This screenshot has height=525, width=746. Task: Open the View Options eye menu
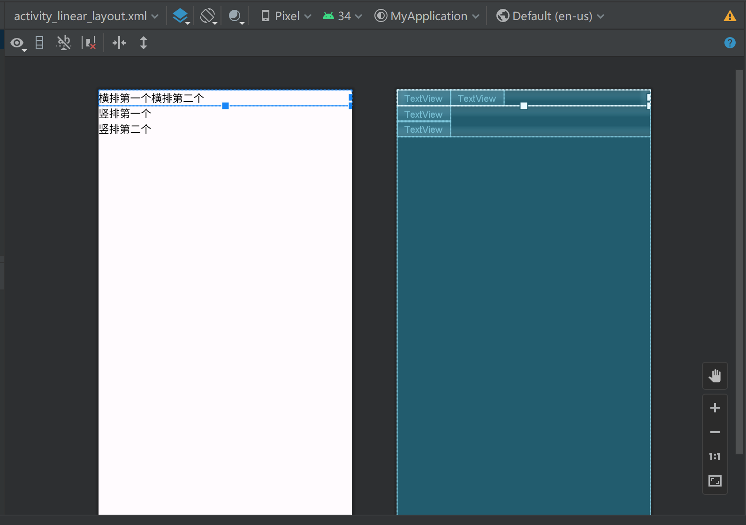[x=18, y=43]
